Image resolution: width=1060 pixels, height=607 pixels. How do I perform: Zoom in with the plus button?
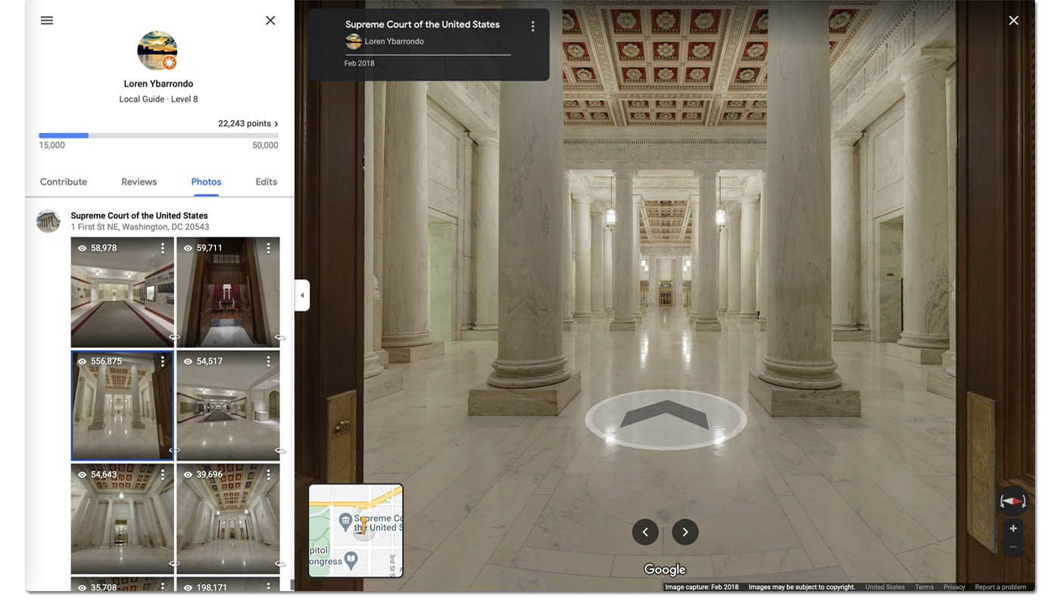pos(1013,528)
